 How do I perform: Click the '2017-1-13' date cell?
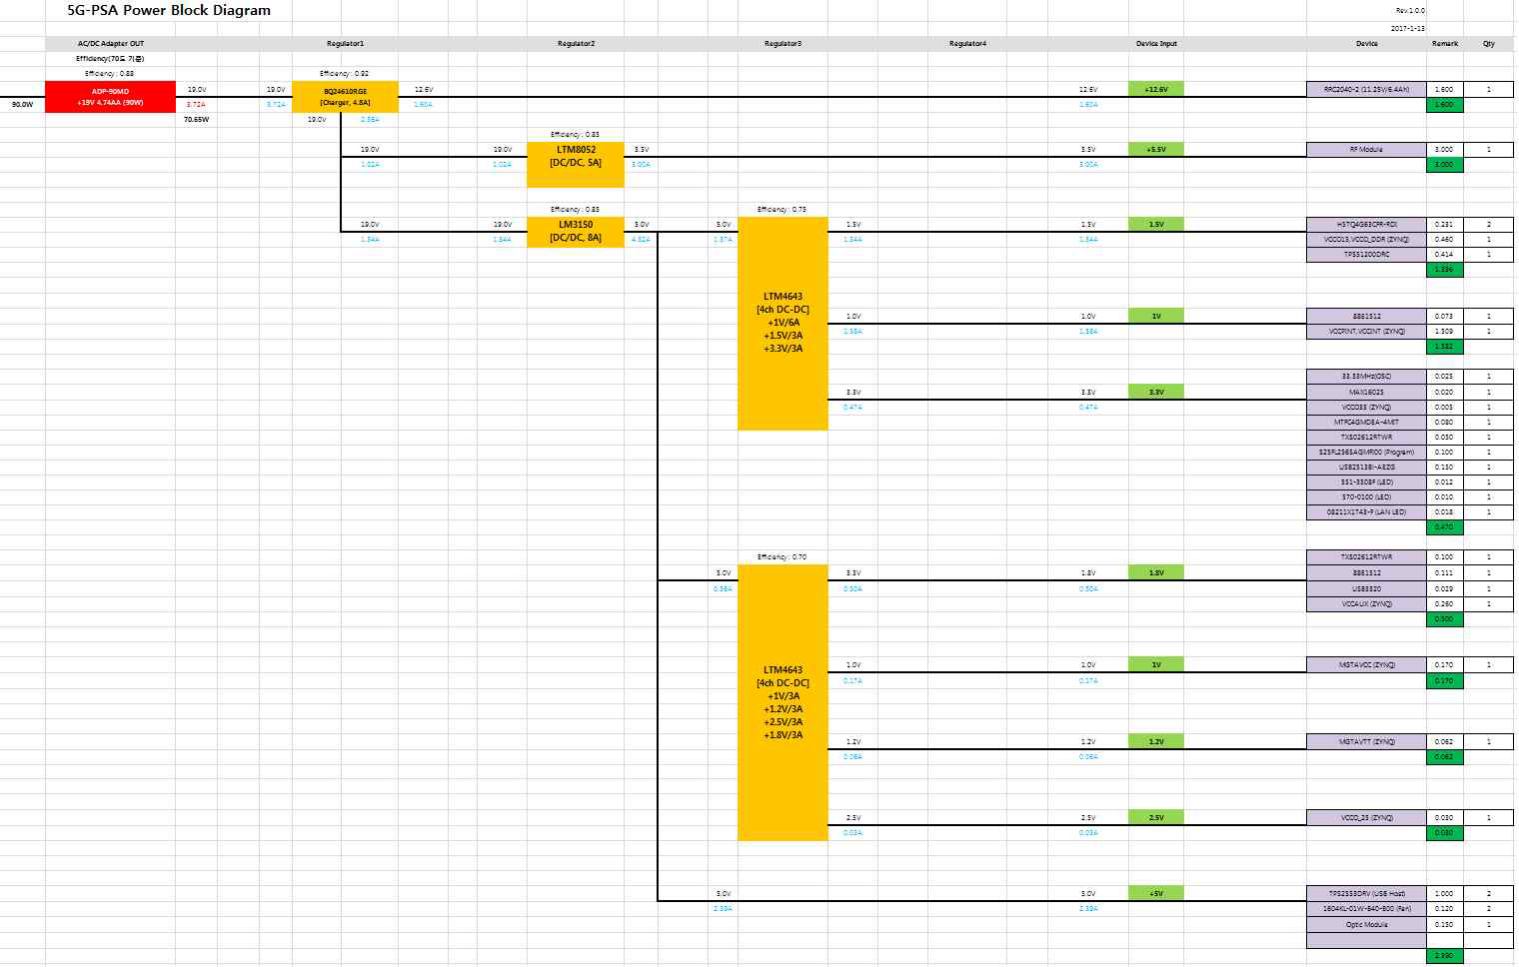[x=1408, y=28]
